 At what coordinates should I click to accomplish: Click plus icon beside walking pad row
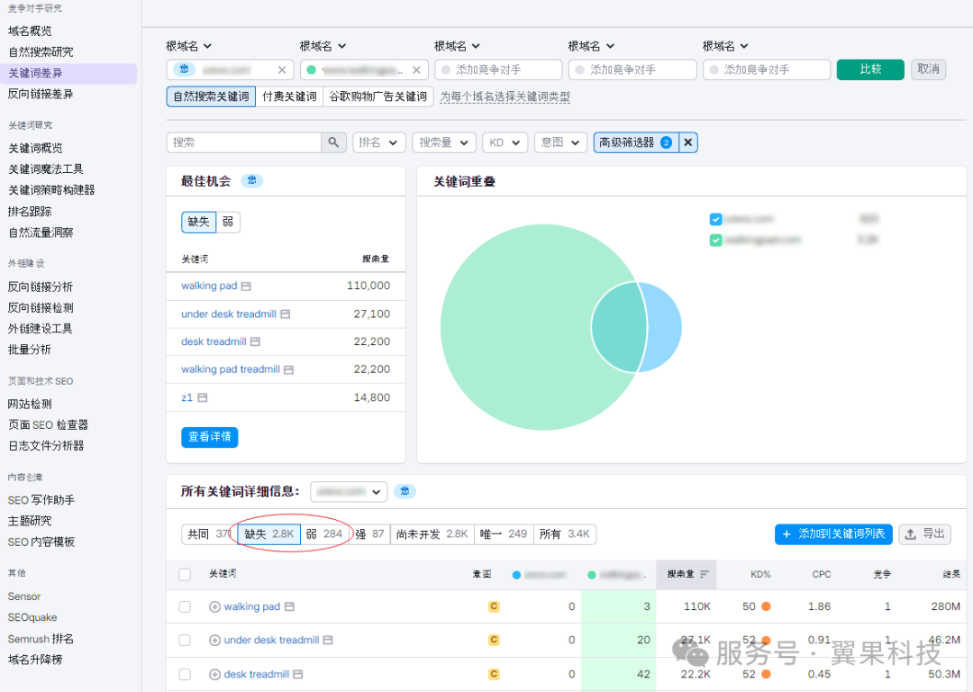(214, 607)
